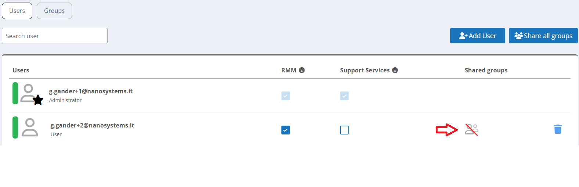Screen dimensions: 579x187
Task: Open shared groups icon for g.gander+2
Action: tap(471, 130)
